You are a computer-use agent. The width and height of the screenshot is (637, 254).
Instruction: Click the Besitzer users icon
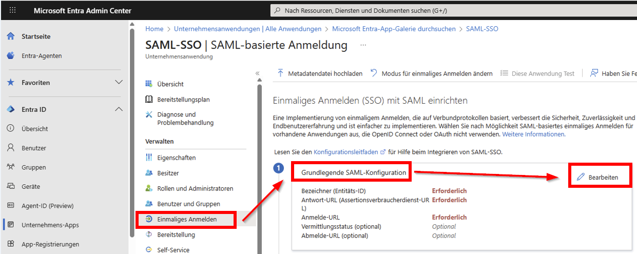coord(149,173)
